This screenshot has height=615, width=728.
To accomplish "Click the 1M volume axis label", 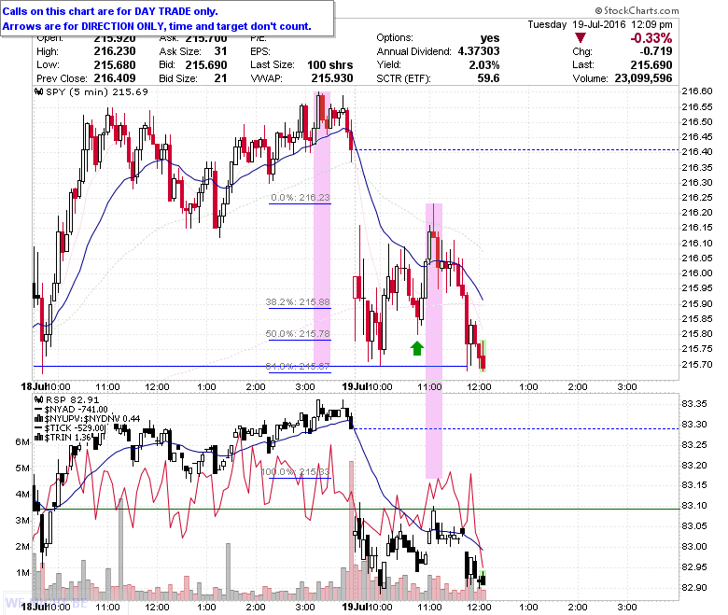I will point(22,573).
